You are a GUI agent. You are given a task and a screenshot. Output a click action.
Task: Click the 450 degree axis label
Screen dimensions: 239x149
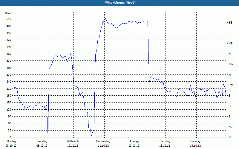[9, 33]
